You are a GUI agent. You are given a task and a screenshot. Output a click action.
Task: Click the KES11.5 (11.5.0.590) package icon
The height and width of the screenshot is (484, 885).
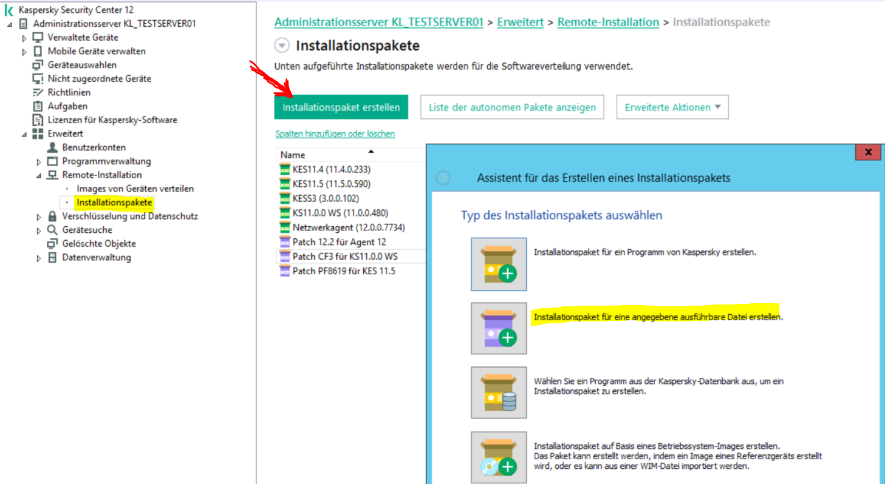point(284,184)
